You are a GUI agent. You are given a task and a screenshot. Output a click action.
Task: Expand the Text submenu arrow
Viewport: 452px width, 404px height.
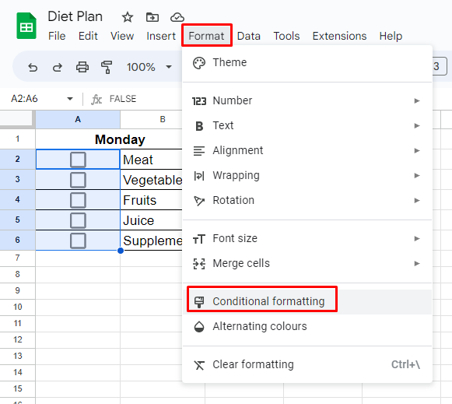[417, 126]
